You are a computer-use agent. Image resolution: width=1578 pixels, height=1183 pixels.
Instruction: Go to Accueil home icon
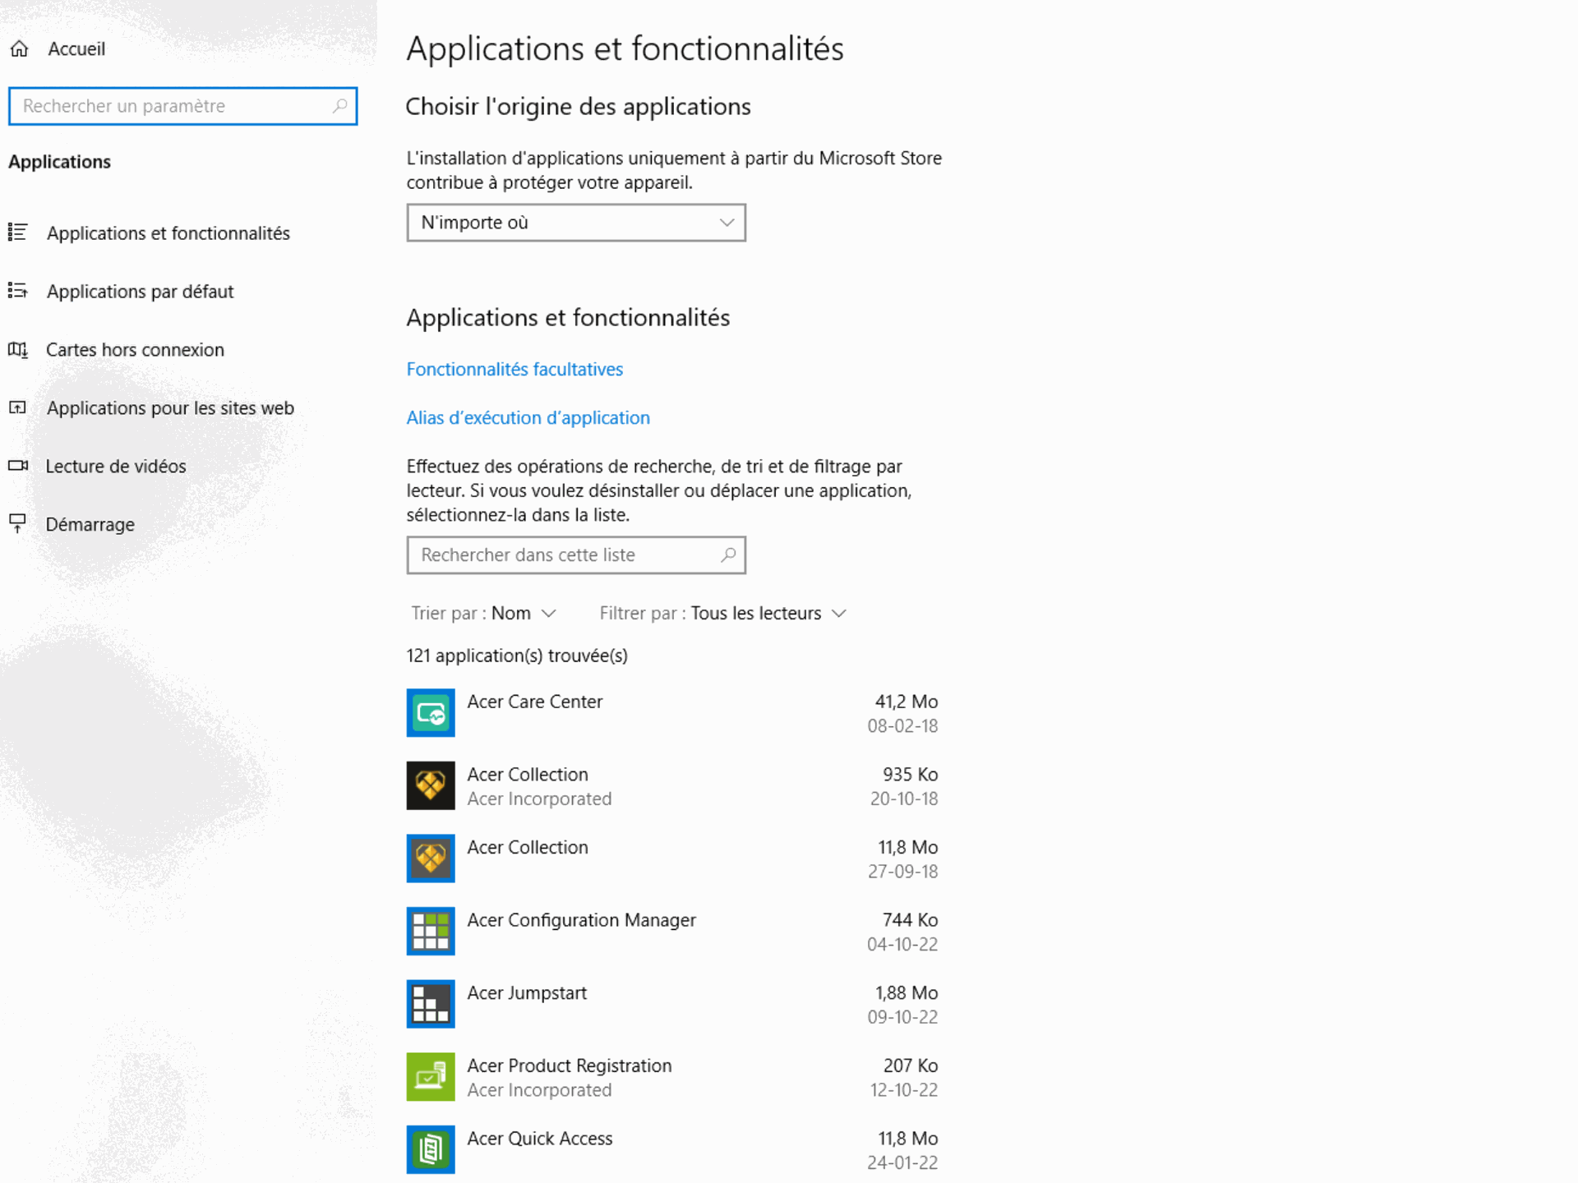[x=20, y=49]
